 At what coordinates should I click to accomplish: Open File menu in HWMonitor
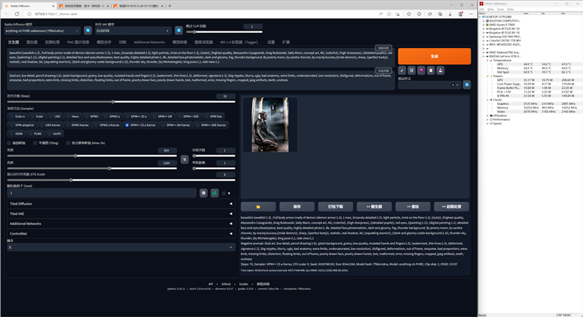482,9
